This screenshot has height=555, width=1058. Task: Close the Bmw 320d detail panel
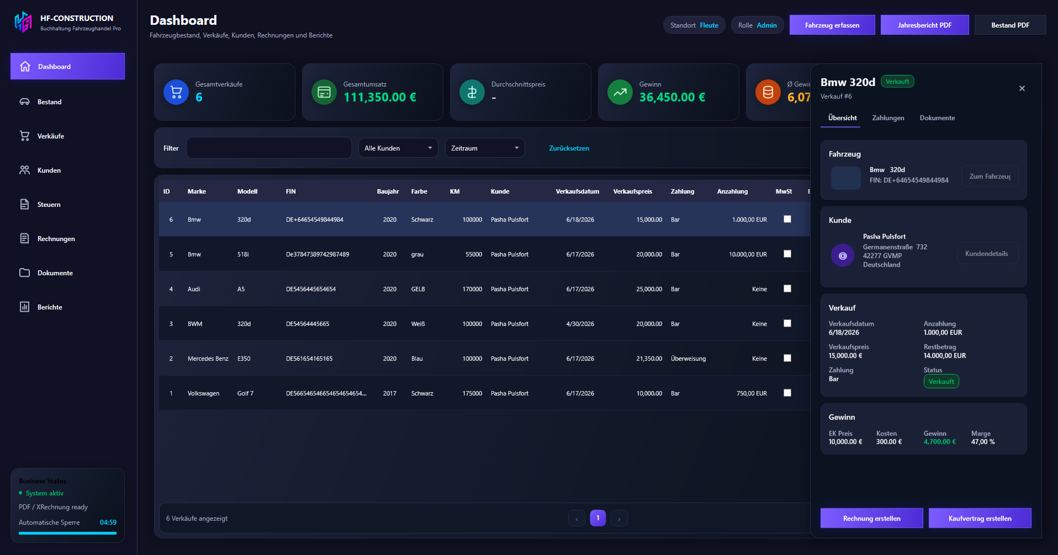[x=1022, y=88]
